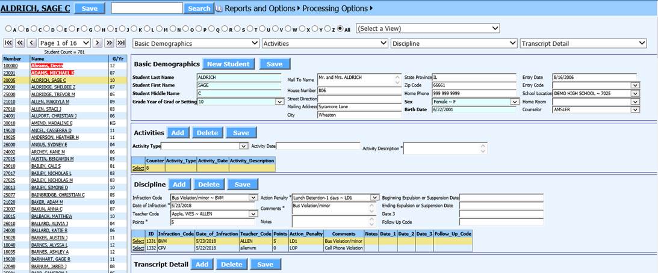Open the Processing Options menu
This screenshot has height=273, width=658.
(337, 8)
